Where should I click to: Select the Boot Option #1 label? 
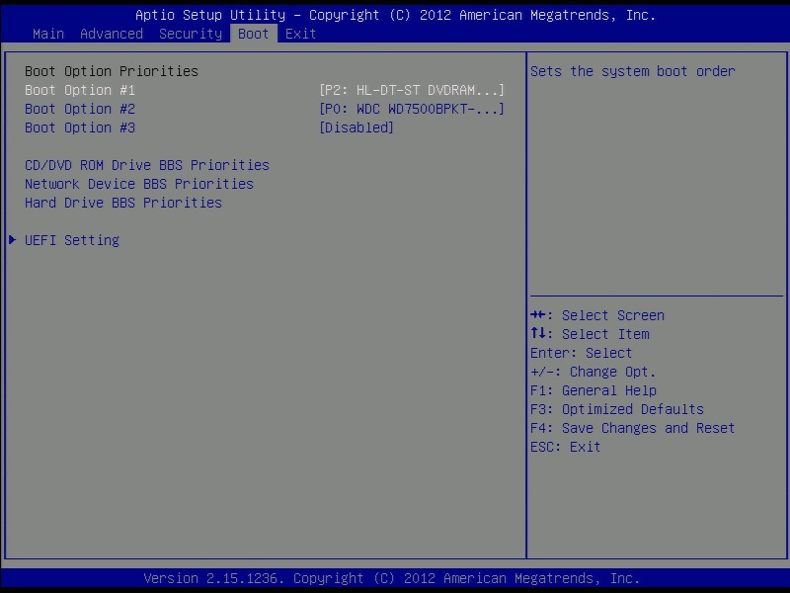pyautogui.click(x=80, y=90)
